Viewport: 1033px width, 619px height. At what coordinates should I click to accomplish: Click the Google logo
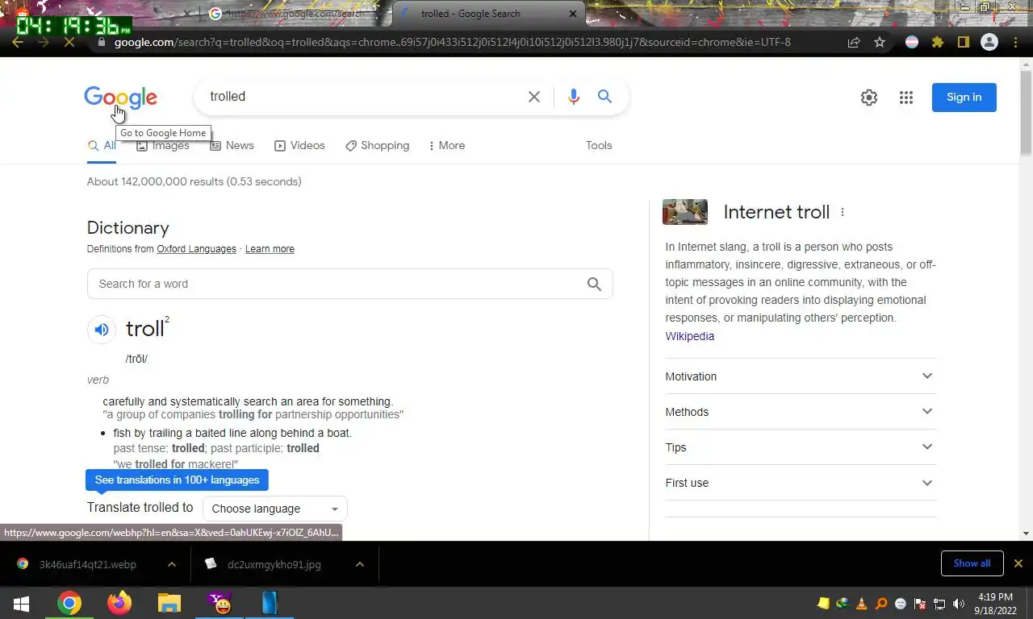[120, 98]
